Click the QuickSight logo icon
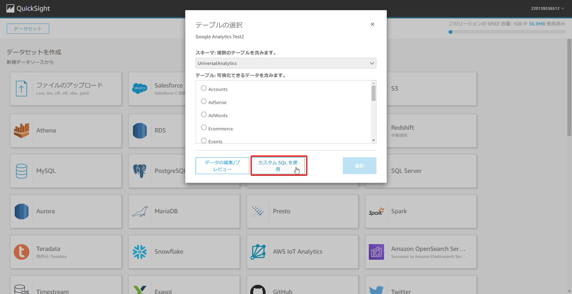Image resolution: width=572 pixels, height=294 pixels. point(10,9)
